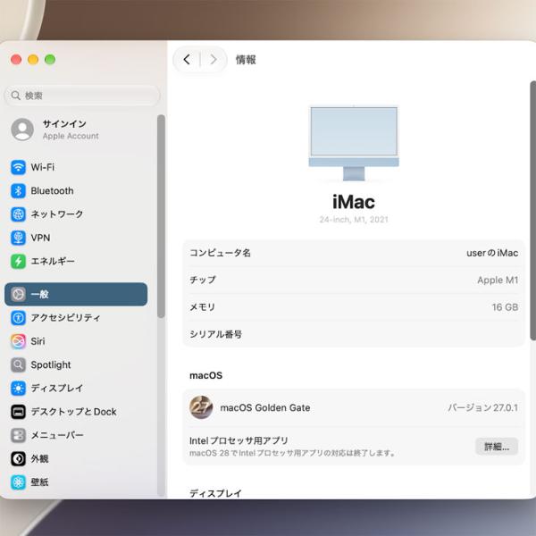The image size is (536, 536).
Task: Select the ネットワーク globe icon
Action: [18, 214]
